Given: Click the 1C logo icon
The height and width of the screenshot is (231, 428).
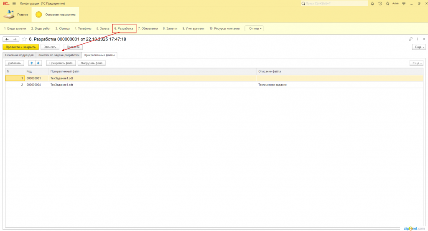Looking at the screenshot, I should tap(6, 3).
